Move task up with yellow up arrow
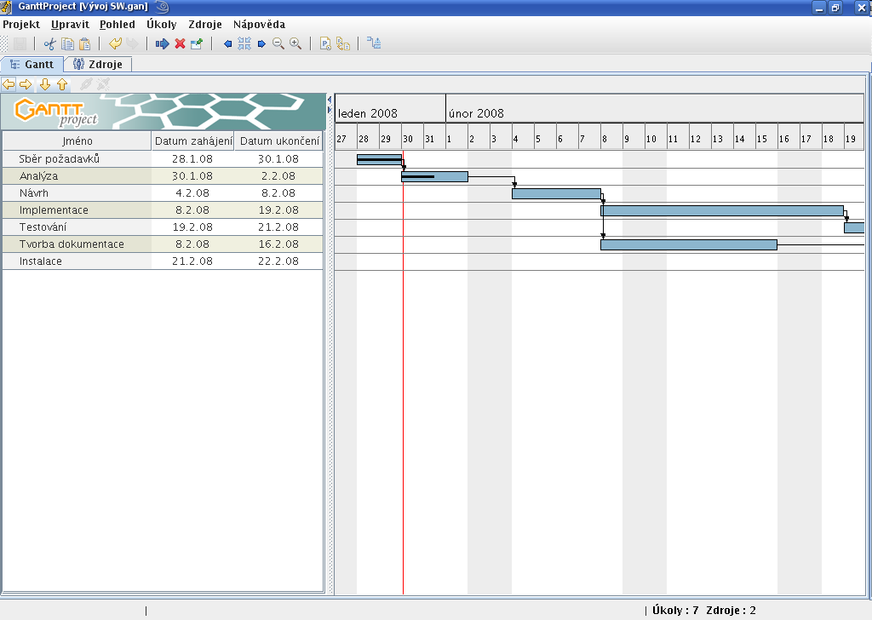The image size is (872, 620). (x=61, y=84)
